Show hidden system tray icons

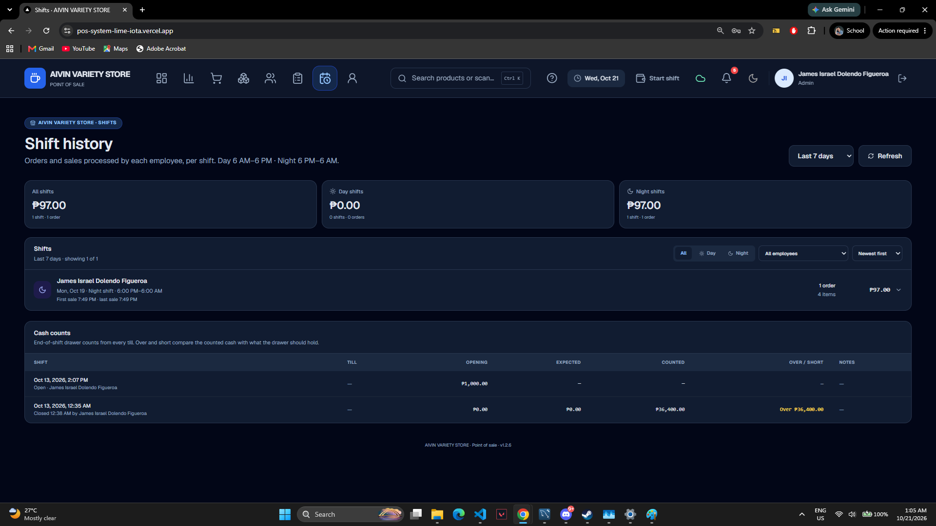coord(802,514)
